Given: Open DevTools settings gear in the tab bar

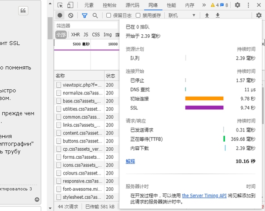Looking at the screenshot, I should [x=237, y=5].
